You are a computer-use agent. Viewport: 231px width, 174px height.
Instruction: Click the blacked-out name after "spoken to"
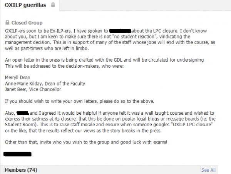[120, 31]
